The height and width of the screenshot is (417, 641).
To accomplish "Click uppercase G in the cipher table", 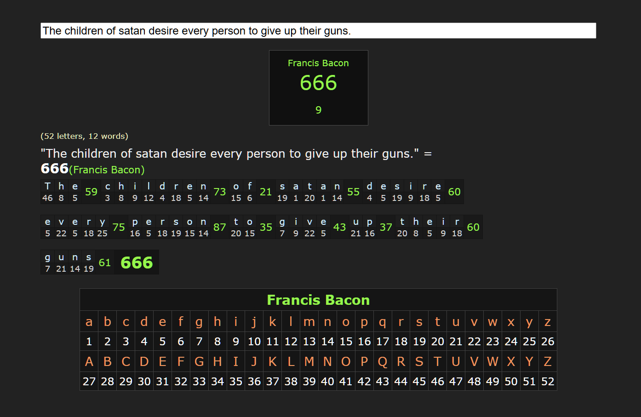I will click(199, 362).
